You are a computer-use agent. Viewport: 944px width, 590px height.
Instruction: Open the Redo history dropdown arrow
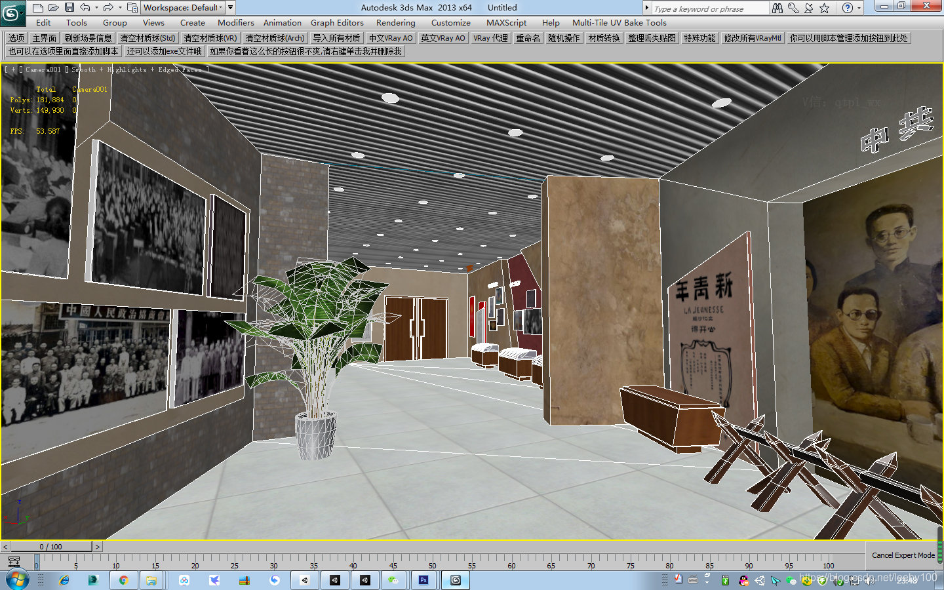[x=120, y=8]
